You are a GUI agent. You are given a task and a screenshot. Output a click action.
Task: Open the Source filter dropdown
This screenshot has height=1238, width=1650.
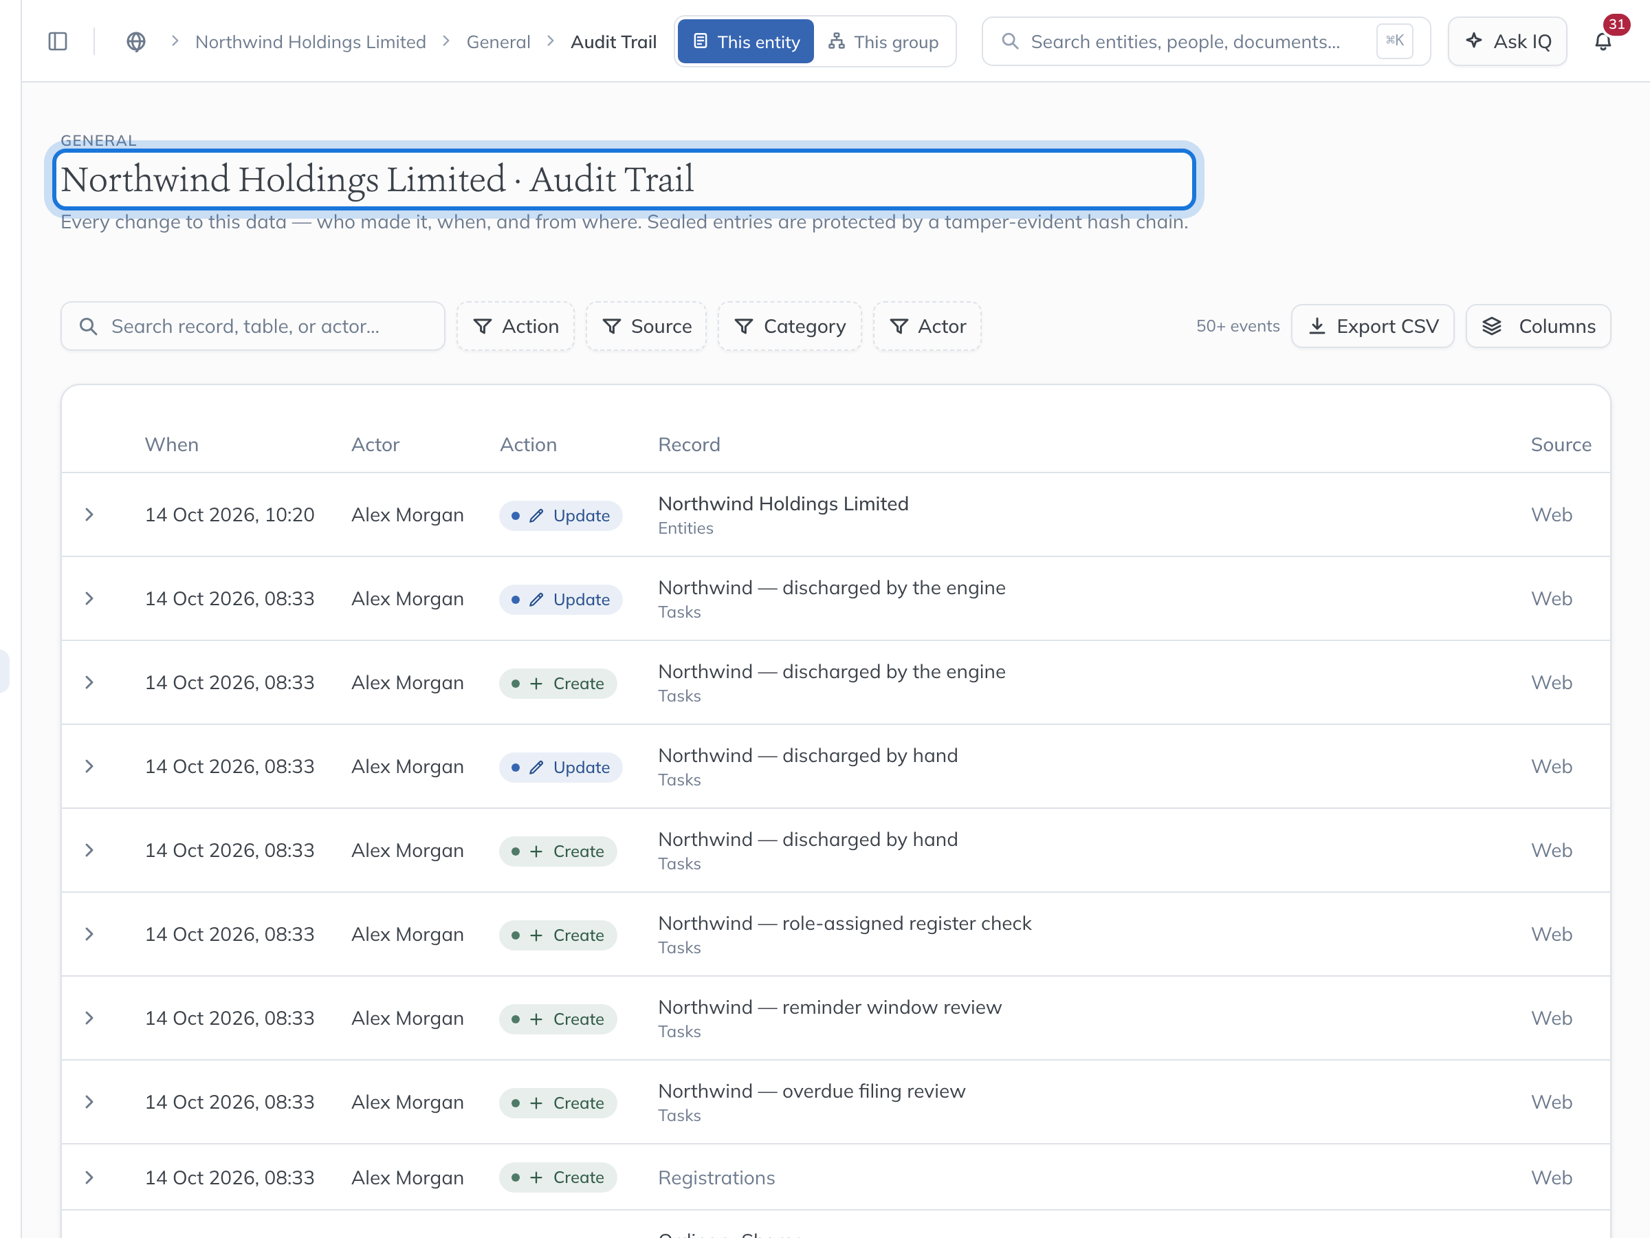point(646,326)
